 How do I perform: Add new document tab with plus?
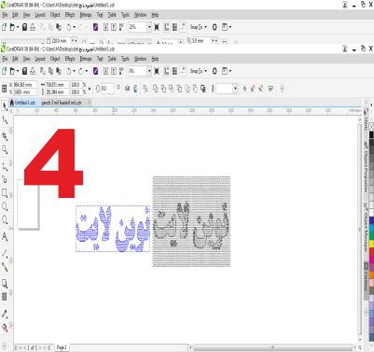tap(90, 103)
